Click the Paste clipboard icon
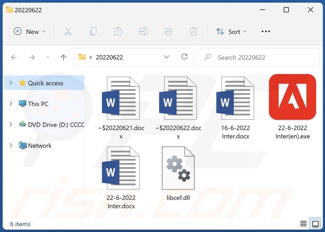 point(118,32)
